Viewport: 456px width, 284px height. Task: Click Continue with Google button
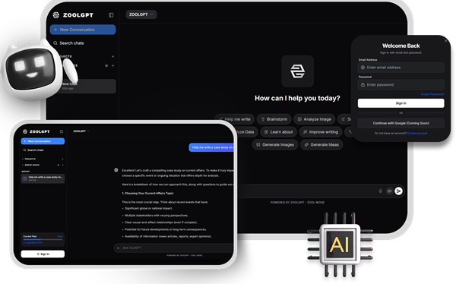point(401,123)
